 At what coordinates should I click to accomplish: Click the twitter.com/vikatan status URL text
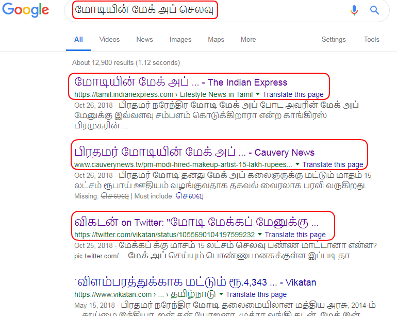(164, 235)
